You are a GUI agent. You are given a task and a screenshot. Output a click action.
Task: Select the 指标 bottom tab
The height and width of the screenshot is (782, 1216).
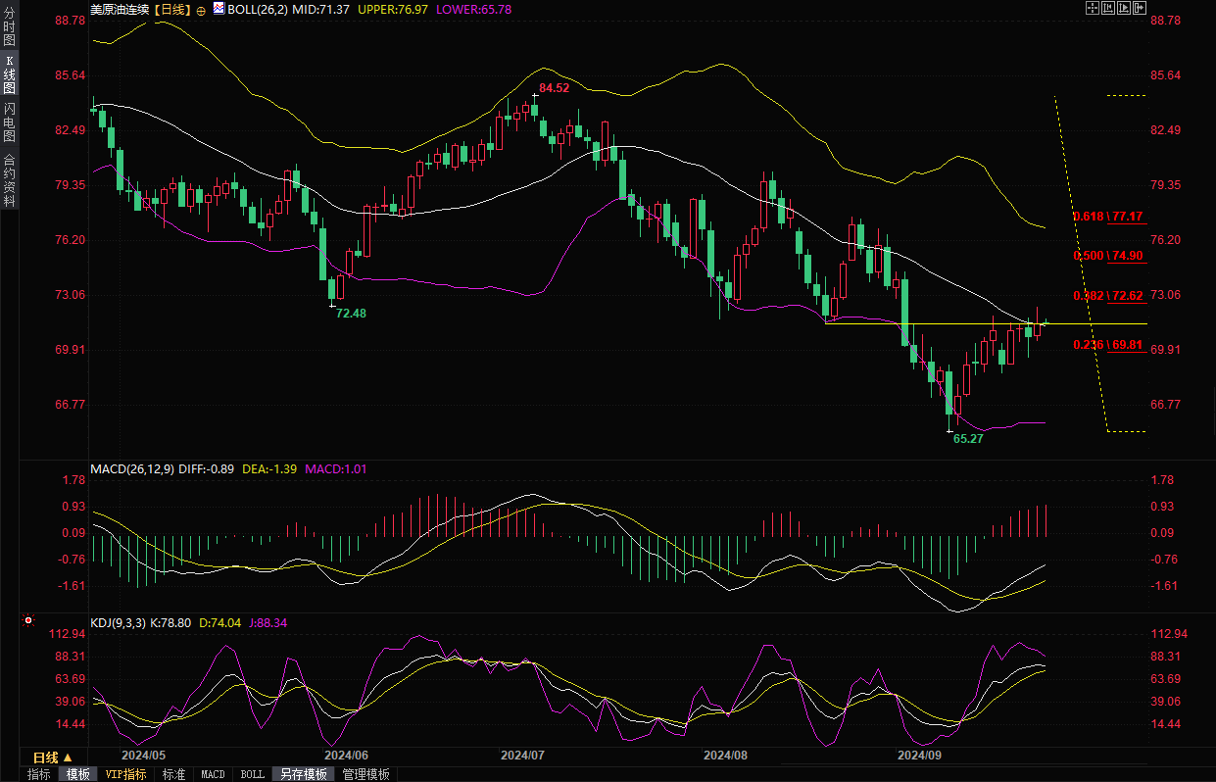39,774
